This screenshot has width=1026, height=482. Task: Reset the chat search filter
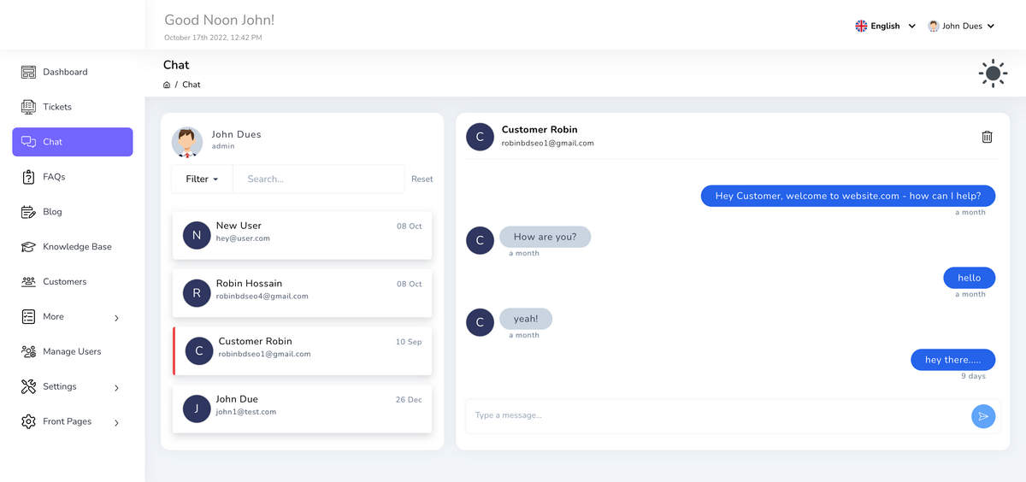coord(422,179)
